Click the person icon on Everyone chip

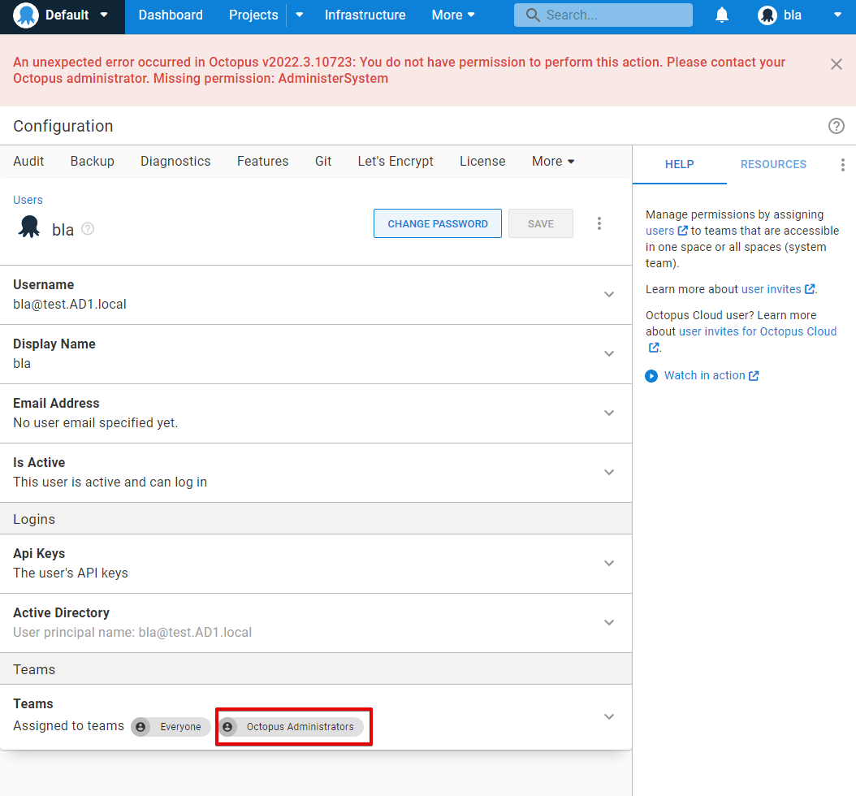coord(141,727)
